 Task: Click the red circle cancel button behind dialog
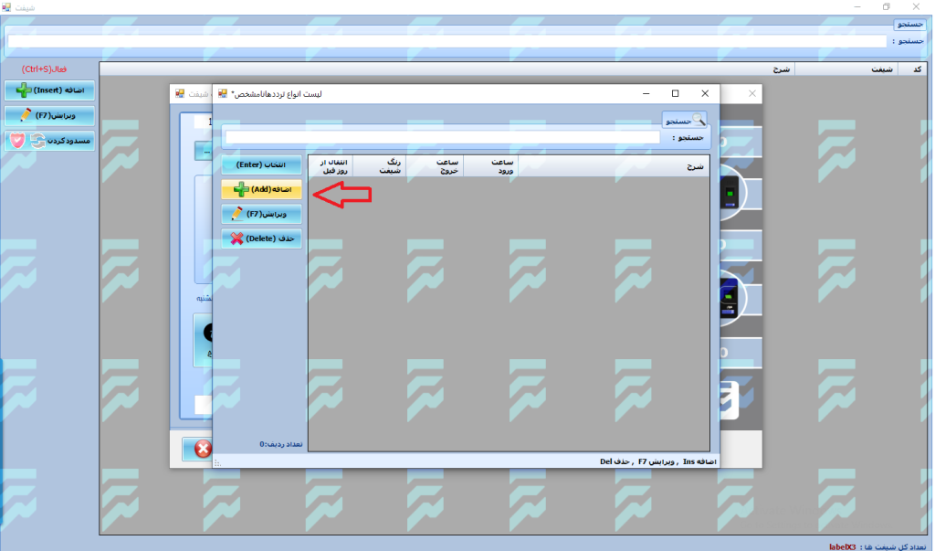(x=202, y=449)
